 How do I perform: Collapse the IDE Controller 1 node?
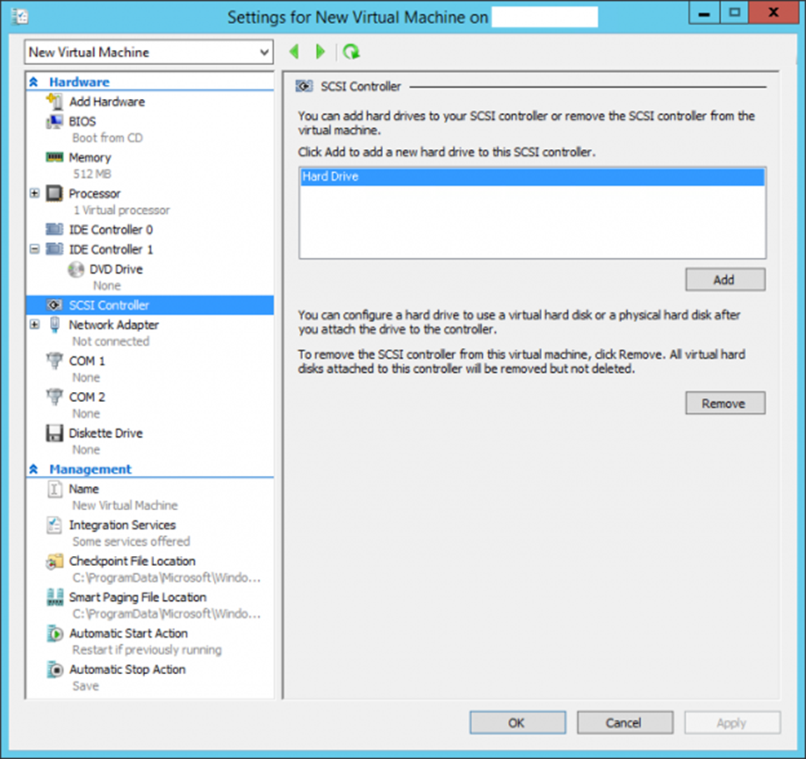[34, 249]
